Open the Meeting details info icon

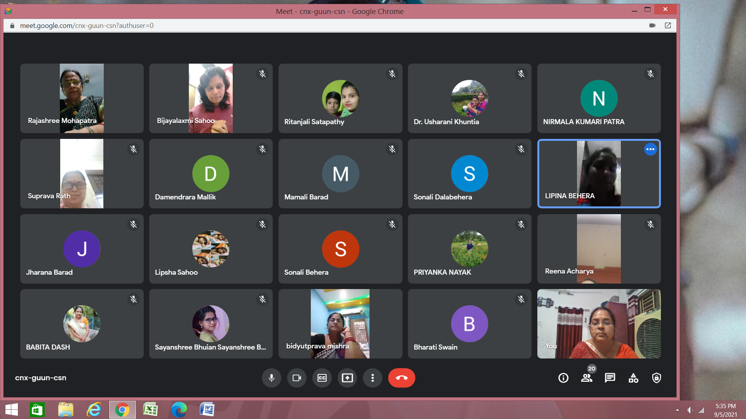[563, 378]
